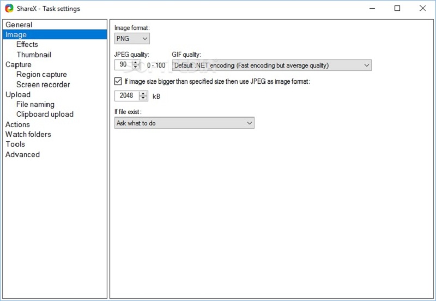Select General in the settings tree

[19, 25]
